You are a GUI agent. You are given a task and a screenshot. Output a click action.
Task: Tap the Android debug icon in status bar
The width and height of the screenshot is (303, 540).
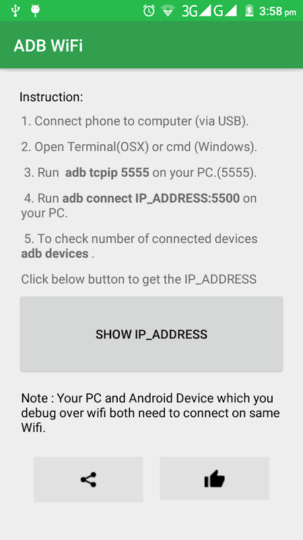pos(35,11)
